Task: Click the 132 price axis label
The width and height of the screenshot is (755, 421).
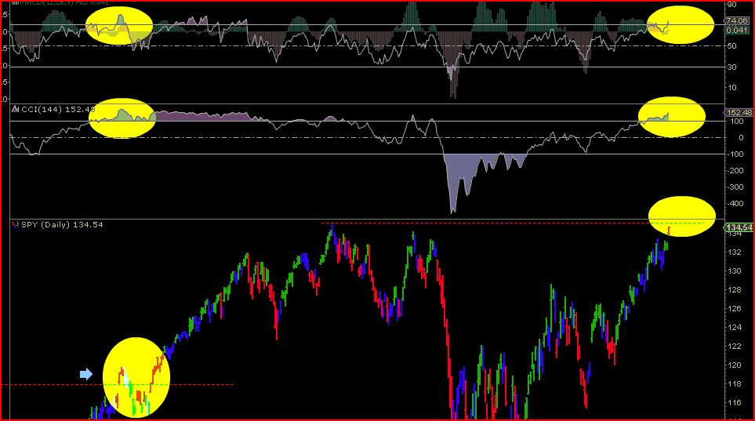Action: pos(734,252)
